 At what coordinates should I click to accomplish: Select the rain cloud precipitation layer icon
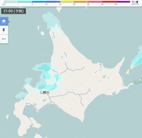point(4,21)
